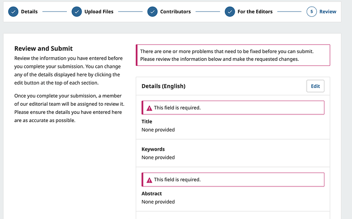Click the Contributors step checkmark icon
The width and height of the screenshot is (352, 219).
click(153, 12)
